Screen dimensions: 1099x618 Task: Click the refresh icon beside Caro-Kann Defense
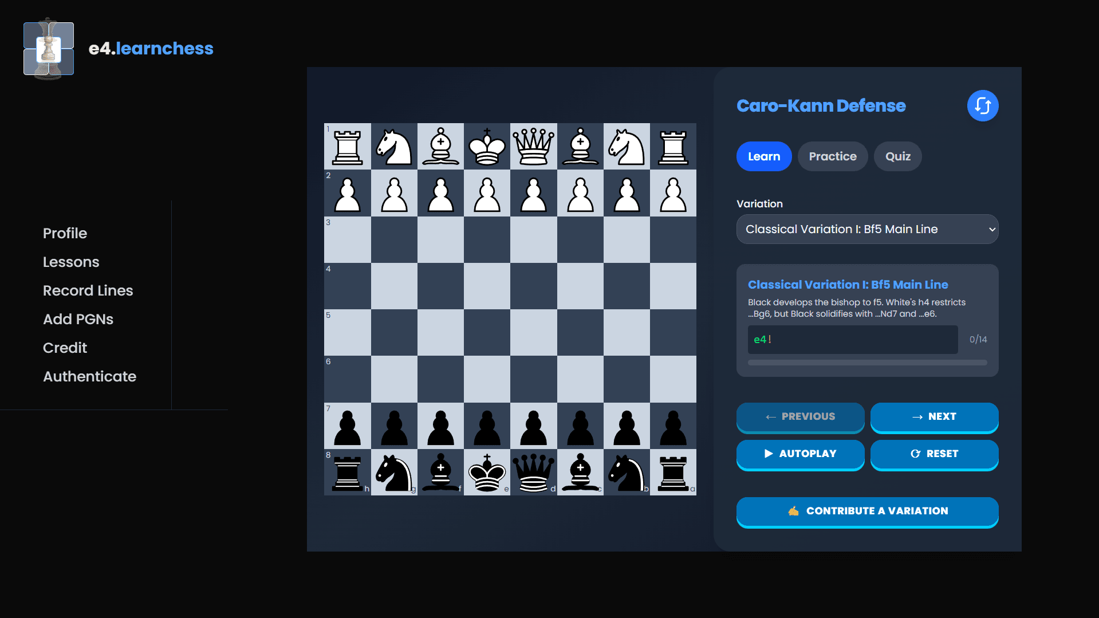pyautogui.click(x=983, y=105)
